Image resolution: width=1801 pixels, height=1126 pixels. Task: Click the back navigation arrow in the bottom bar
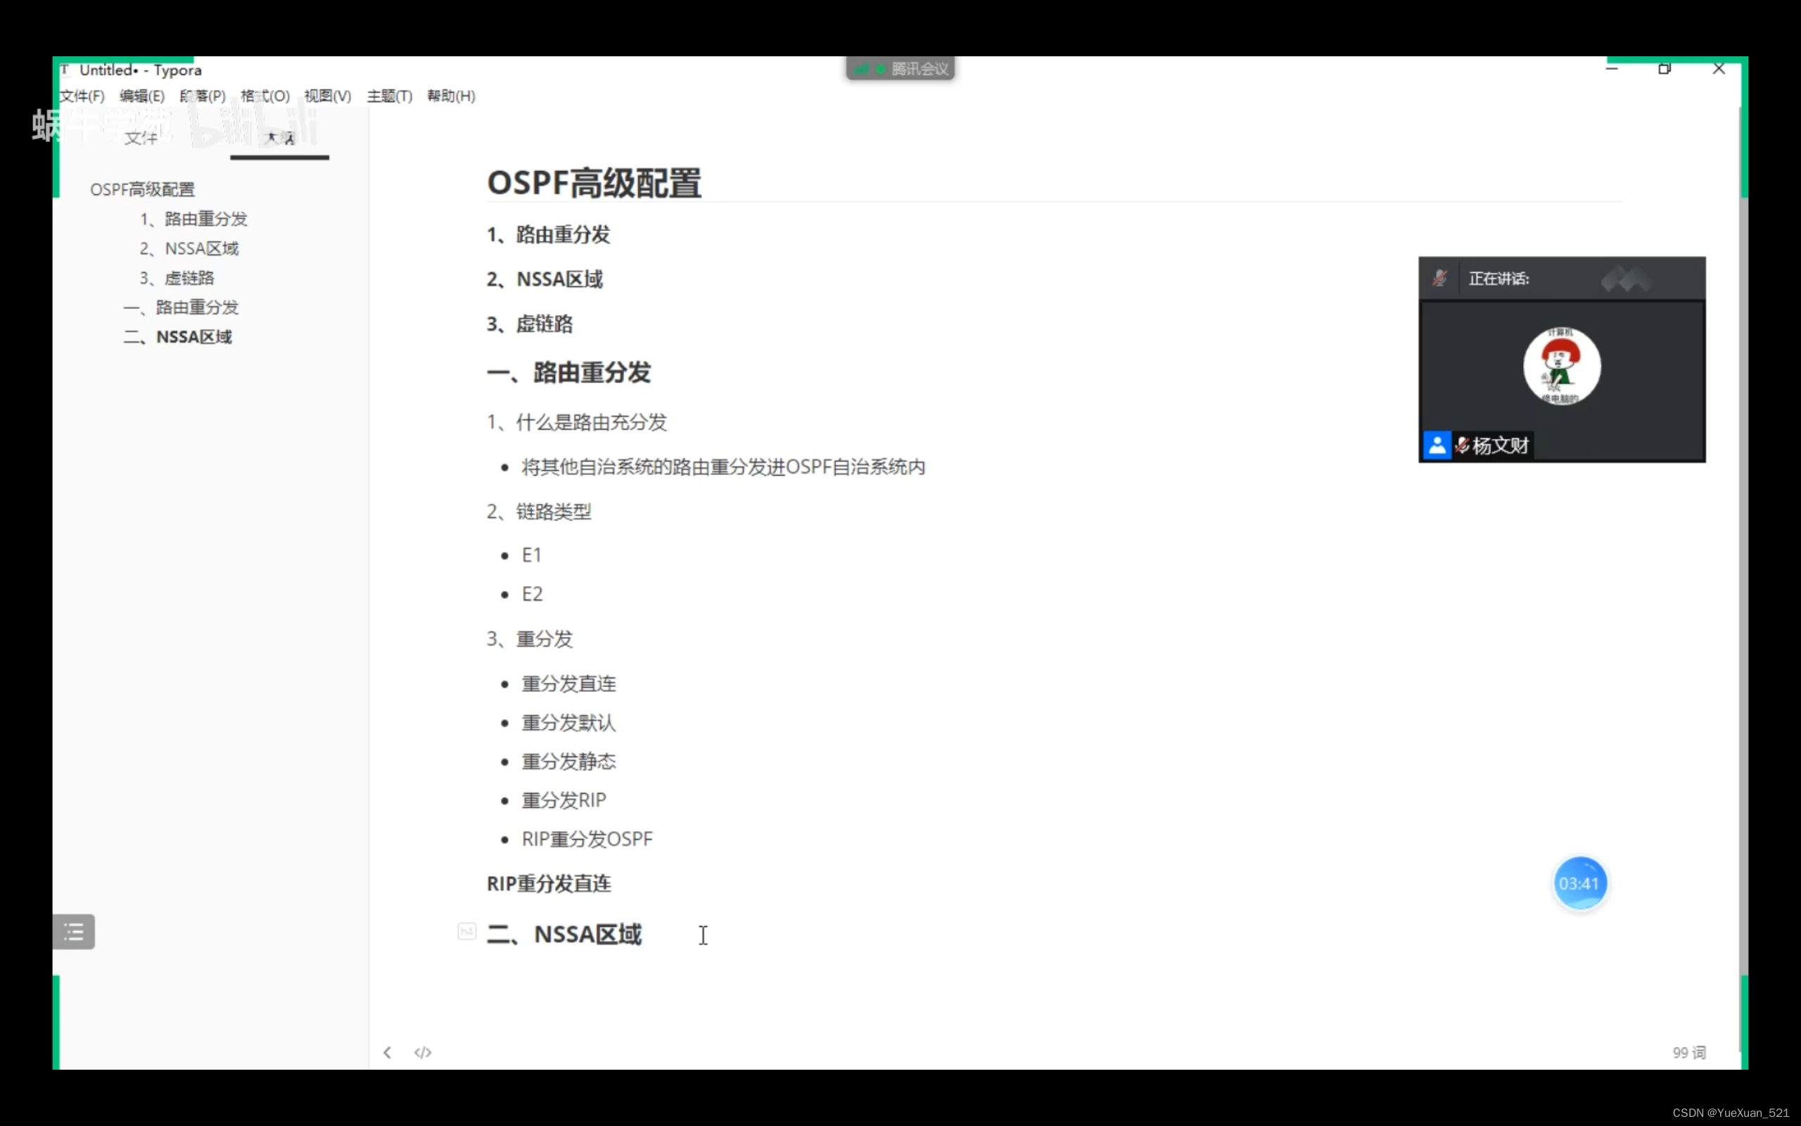(388, 1052)
